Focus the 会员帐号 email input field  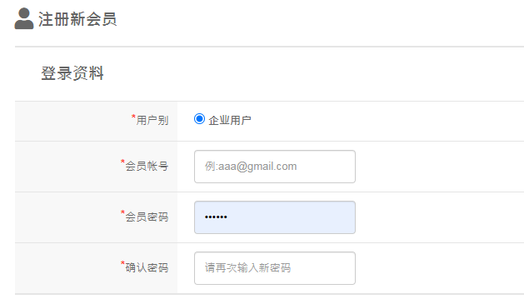(275, 167)
